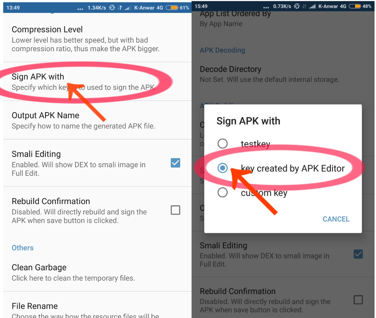
Task: Tap the dimmed App List Ordered By setting
Action: click(283, 20)
